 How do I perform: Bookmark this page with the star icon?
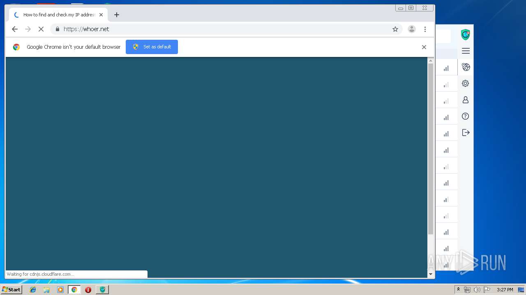pyautogui.click(x=395, y=29)
